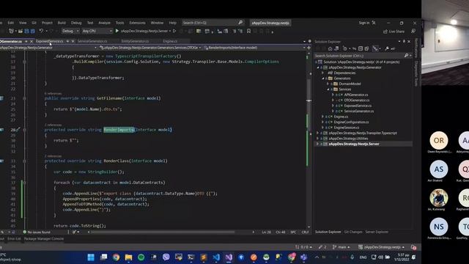469x264 pixels.
Task: Open the main branch dropdown in the status bar
Action: tap(341, 247)
